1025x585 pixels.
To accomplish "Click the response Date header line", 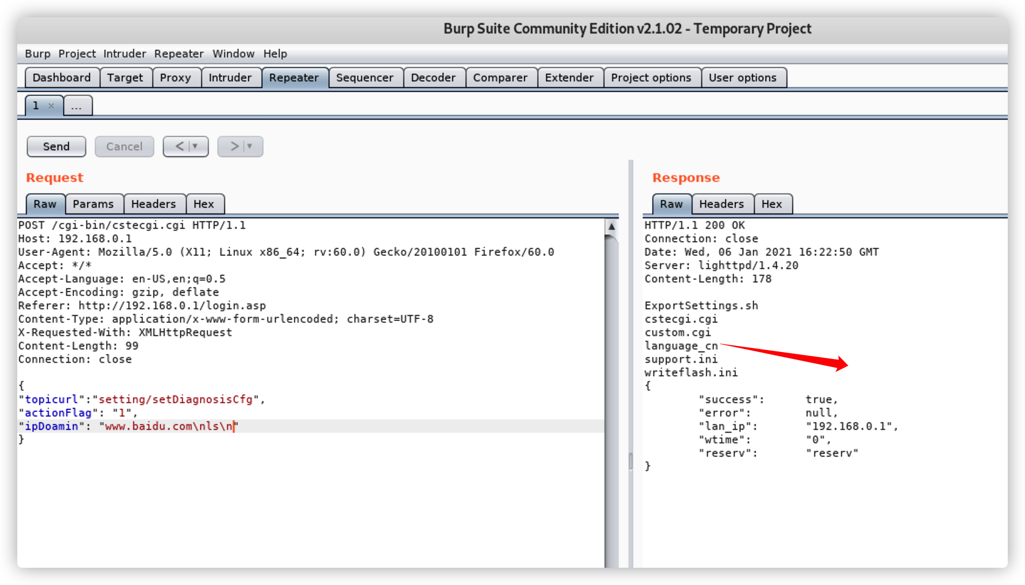I will pos(762,252).
